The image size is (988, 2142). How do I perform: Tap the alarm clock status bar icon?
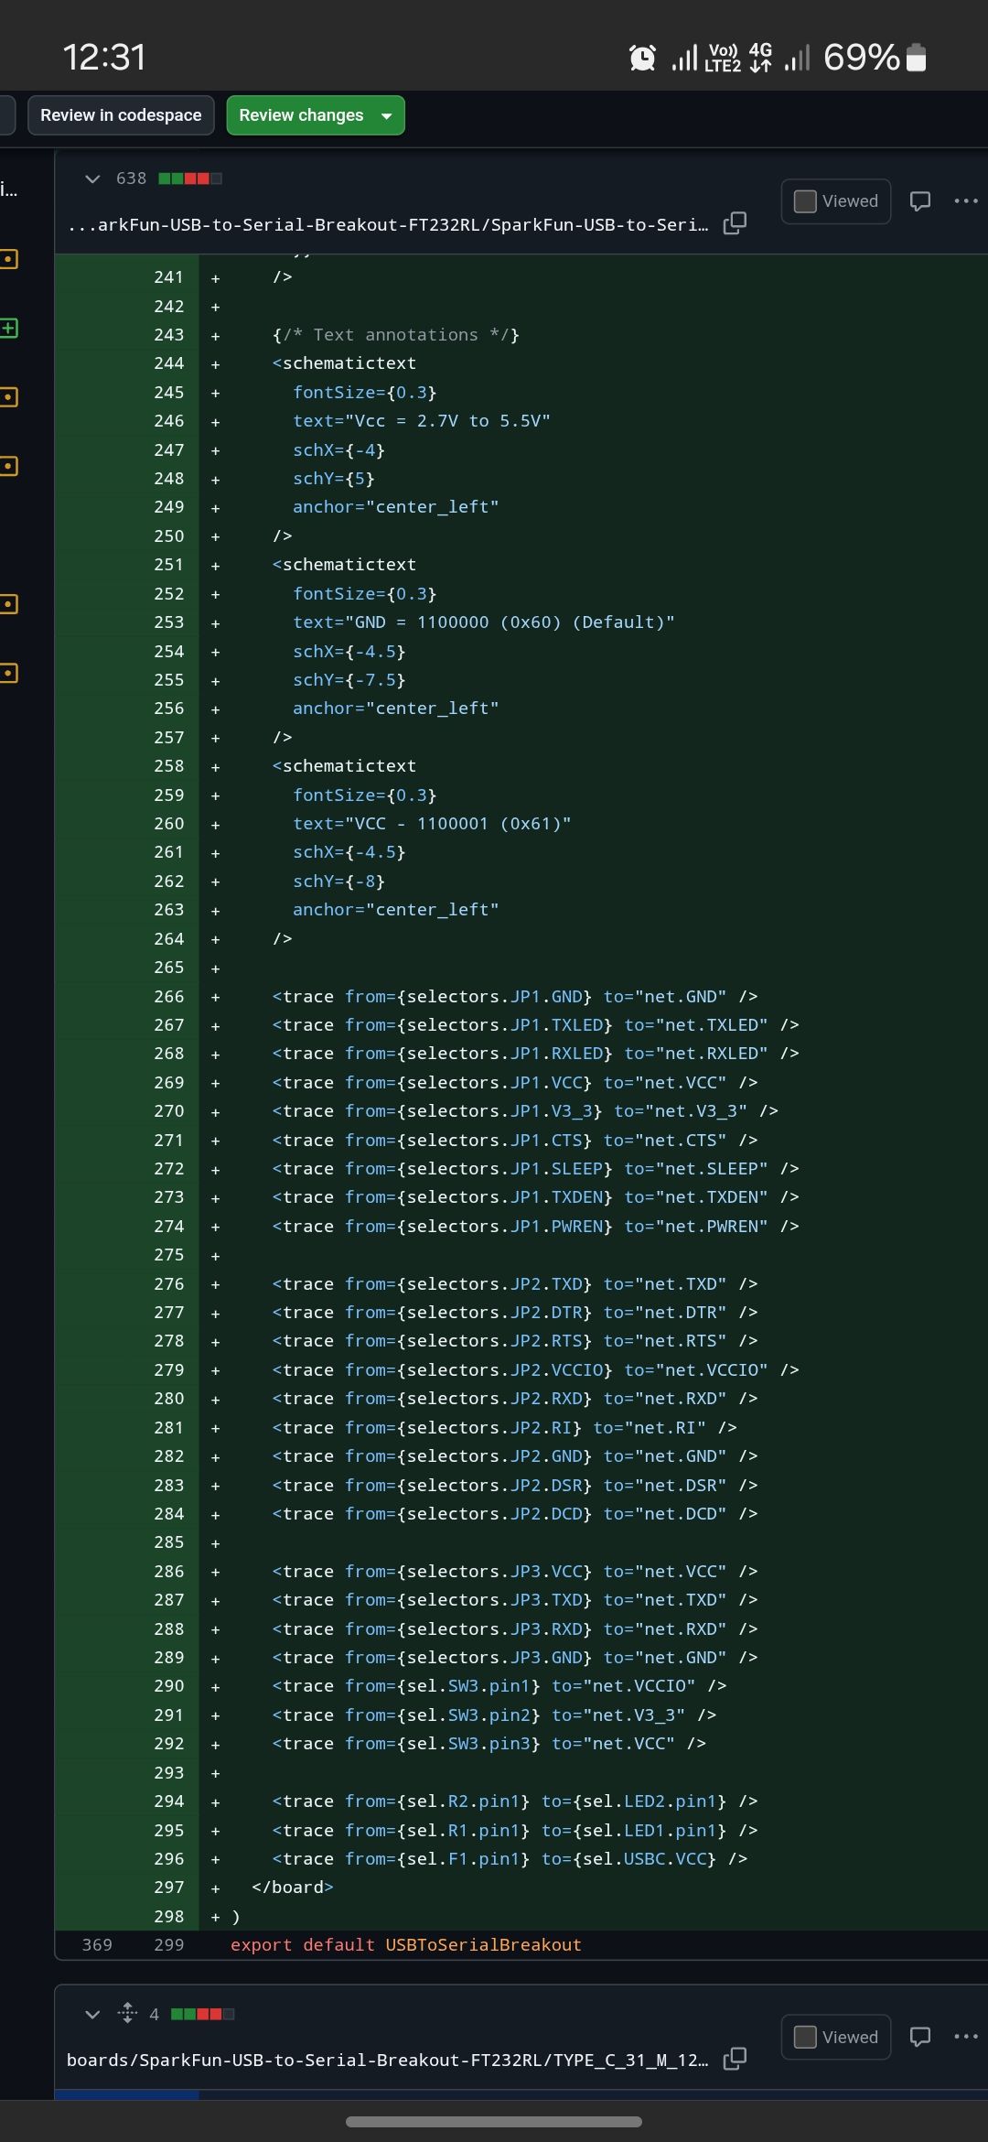pos(642,58)
